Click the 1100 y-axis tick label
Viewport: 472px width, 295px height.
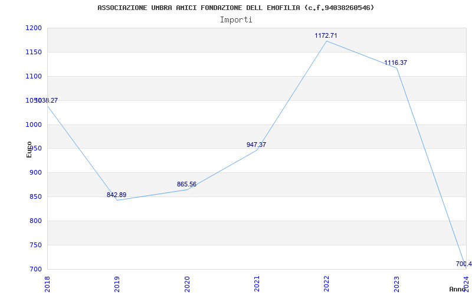[x=34, y=77]
